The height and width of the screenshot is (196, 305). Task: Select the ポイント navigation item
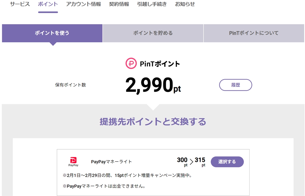[48, 4]
